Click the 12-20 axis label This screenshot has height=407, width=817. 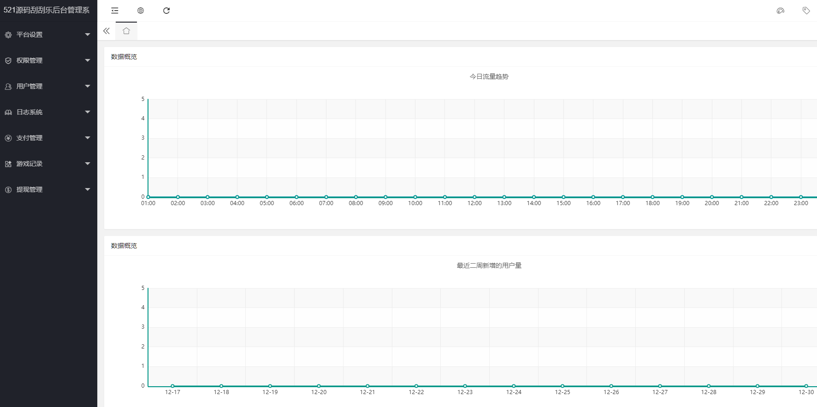pos(319,392)
